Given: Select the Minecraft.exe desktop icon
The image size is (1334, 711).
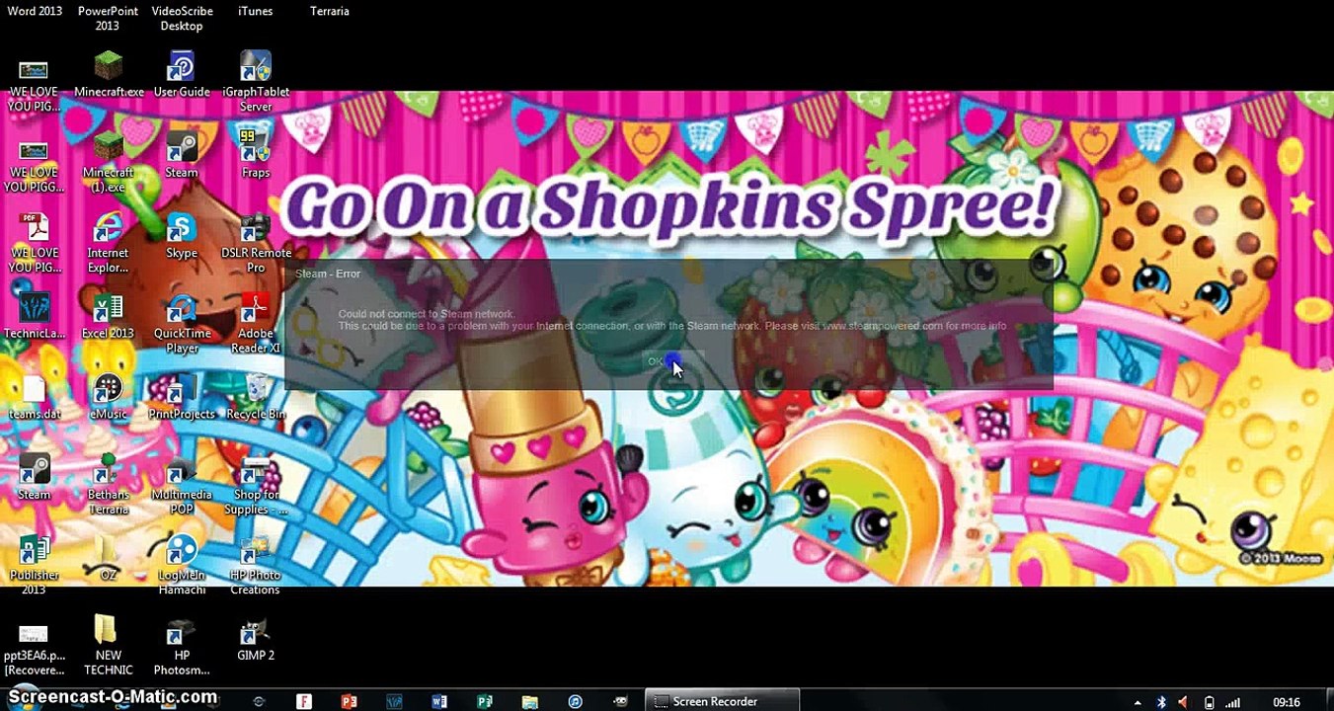Looking at the screenshot, I should (109, 75).
